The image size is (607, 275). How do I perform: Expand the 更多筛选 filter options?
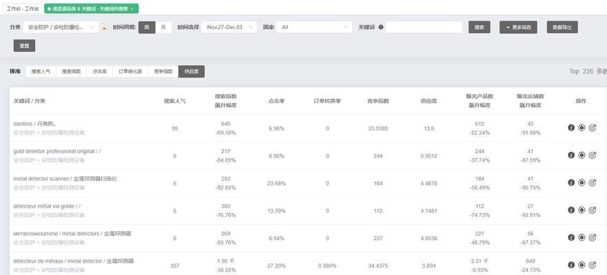point(518,27)
